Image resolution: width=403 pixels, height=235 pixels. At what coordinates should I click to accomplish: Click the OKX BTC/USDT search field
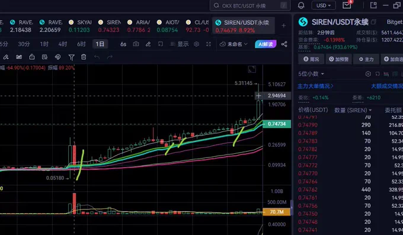[250, 5]
